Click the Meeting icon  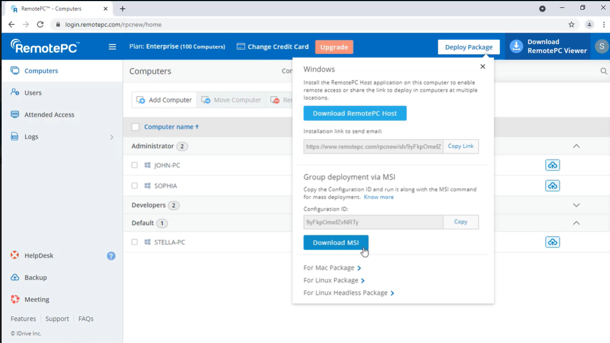pyautogui.click(x=15, y=299)
